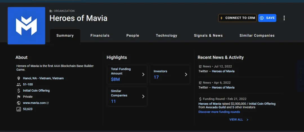Expand the Similar Companies card chevron
This screenshot has width=304, height=132.
(143, 96)
